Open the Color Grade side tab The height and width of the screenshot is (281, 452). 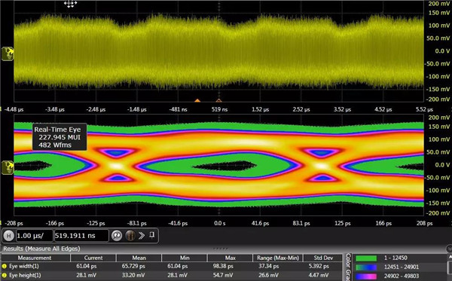(348, 267)
